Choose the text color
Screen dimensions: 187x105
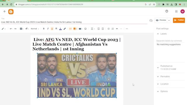pos(60,29)
